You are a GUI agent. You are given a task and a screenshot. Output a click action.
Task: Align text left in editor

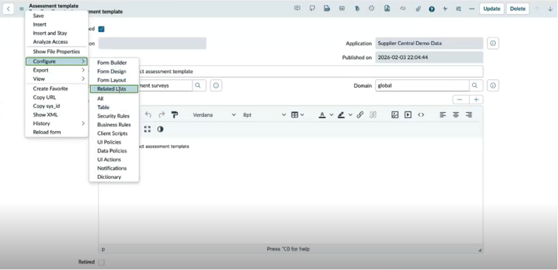443,115
